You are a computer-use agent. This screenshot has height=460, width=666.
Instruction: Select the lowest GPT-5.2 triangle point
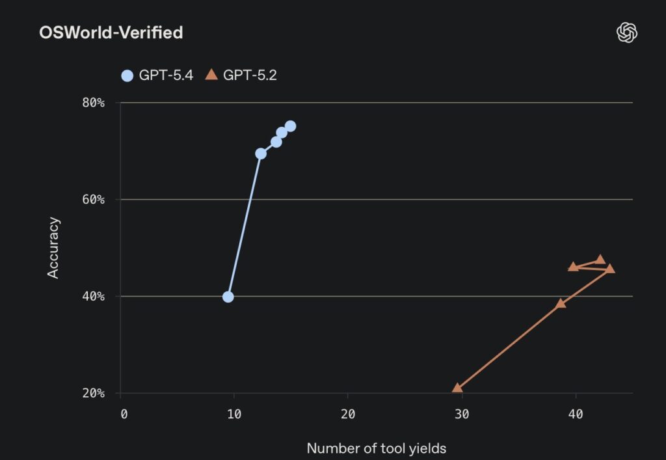457,388
